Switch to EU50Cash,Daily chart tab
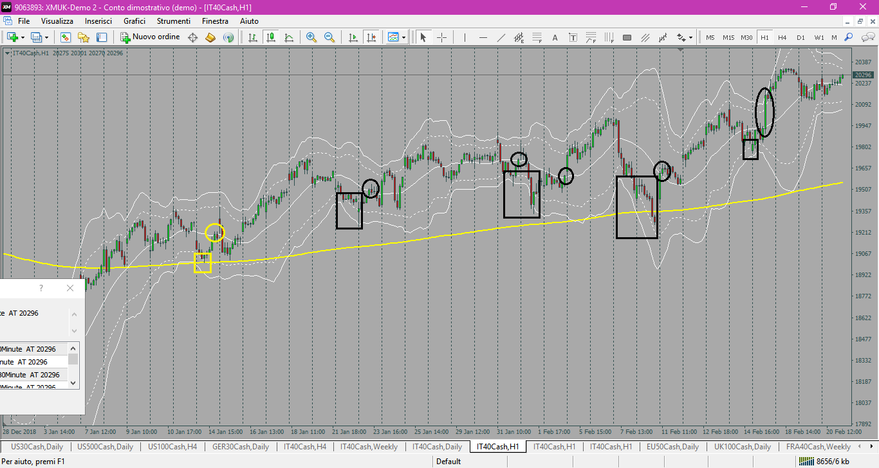 [x=672, y=446]
